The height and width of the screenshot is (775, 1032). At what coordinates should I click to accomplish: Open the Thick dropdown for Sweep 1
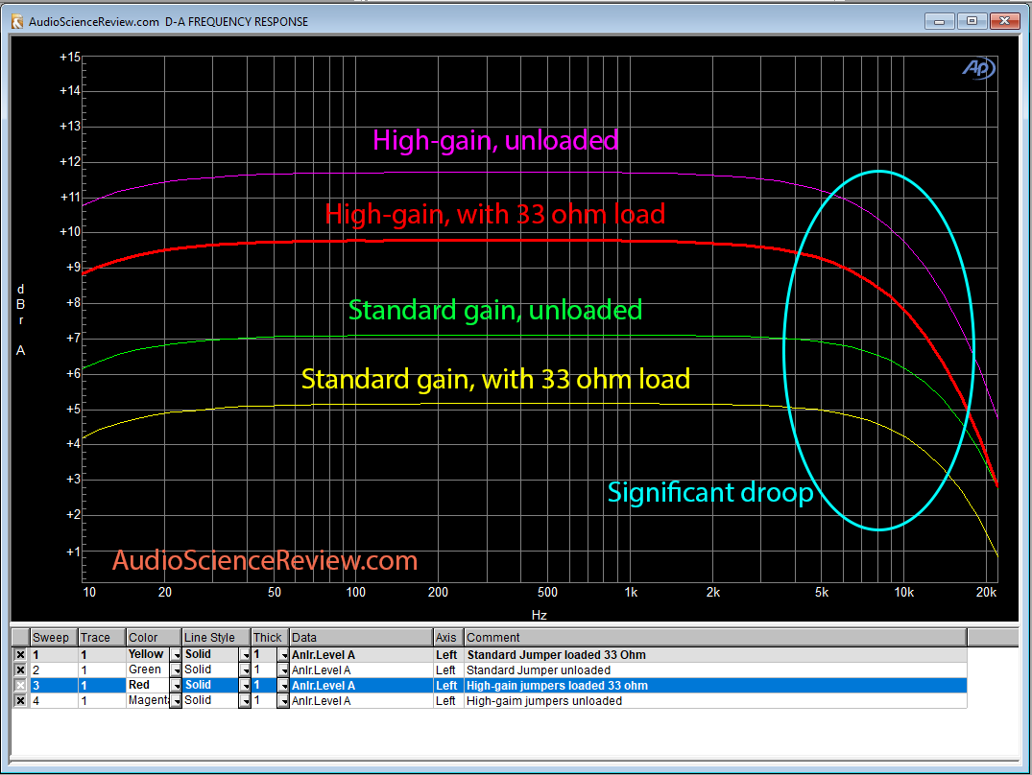[283, 654]
